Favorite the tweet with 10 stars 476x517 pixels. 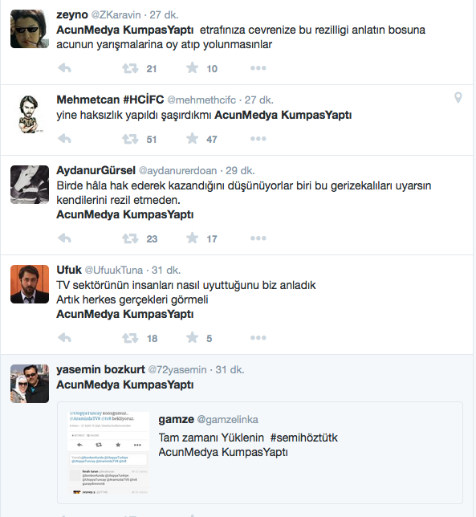point(192,68)
